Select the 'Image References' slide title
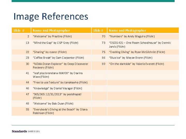186x139 pixels. click(51, 16)
